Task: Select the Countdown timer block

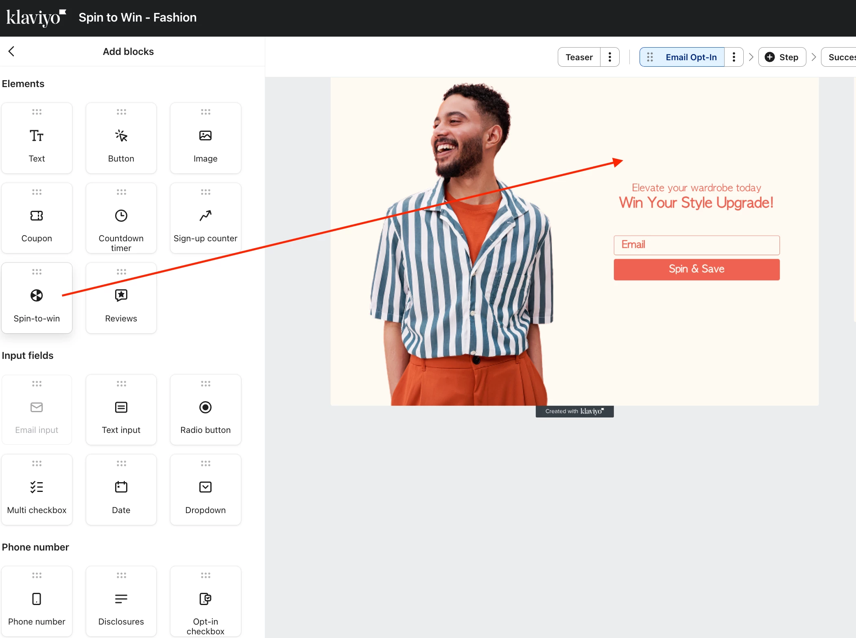Action: click(x=121, y=218)
